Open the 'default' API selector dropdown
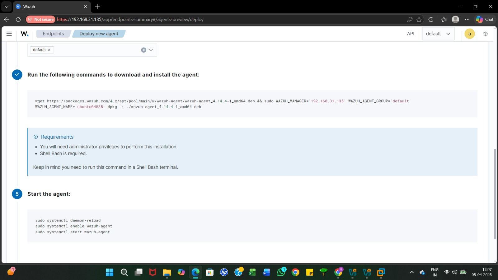498x280 pixels. [438, 34]
